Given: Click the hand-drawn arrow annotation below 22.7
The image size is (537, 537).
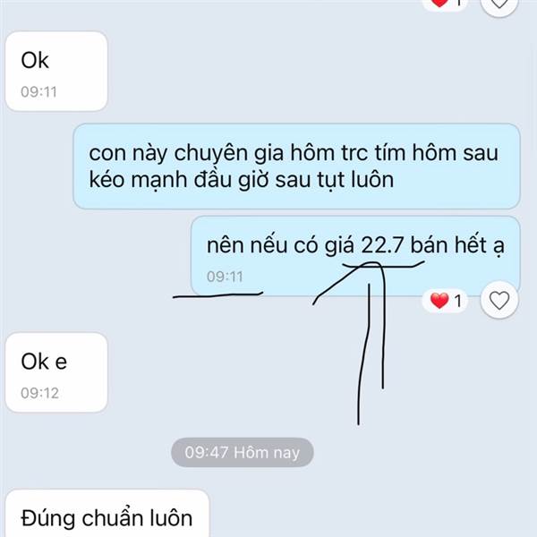Looking at the screenshot, I should (x=368, y=343).
